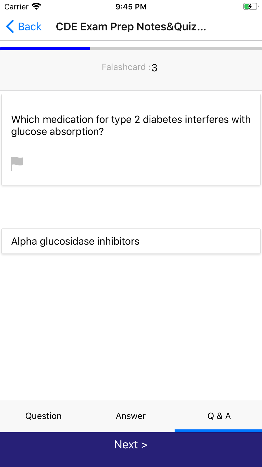Tap the Back text link
The height and width of the screenshot is (467, 262).
pos(30,27)
